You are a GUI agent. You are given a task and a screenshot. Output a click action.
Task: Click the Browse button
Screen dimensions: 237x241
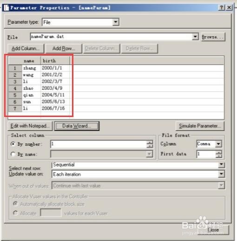click(213, 37)
